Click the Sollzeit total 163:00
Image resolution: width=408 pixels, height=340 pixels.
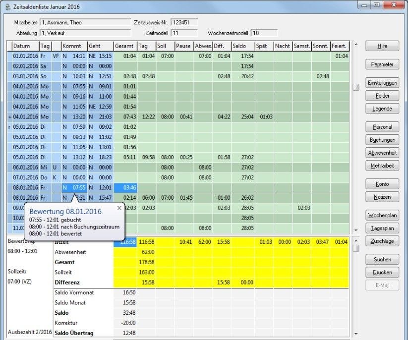(x=147, y=273)
